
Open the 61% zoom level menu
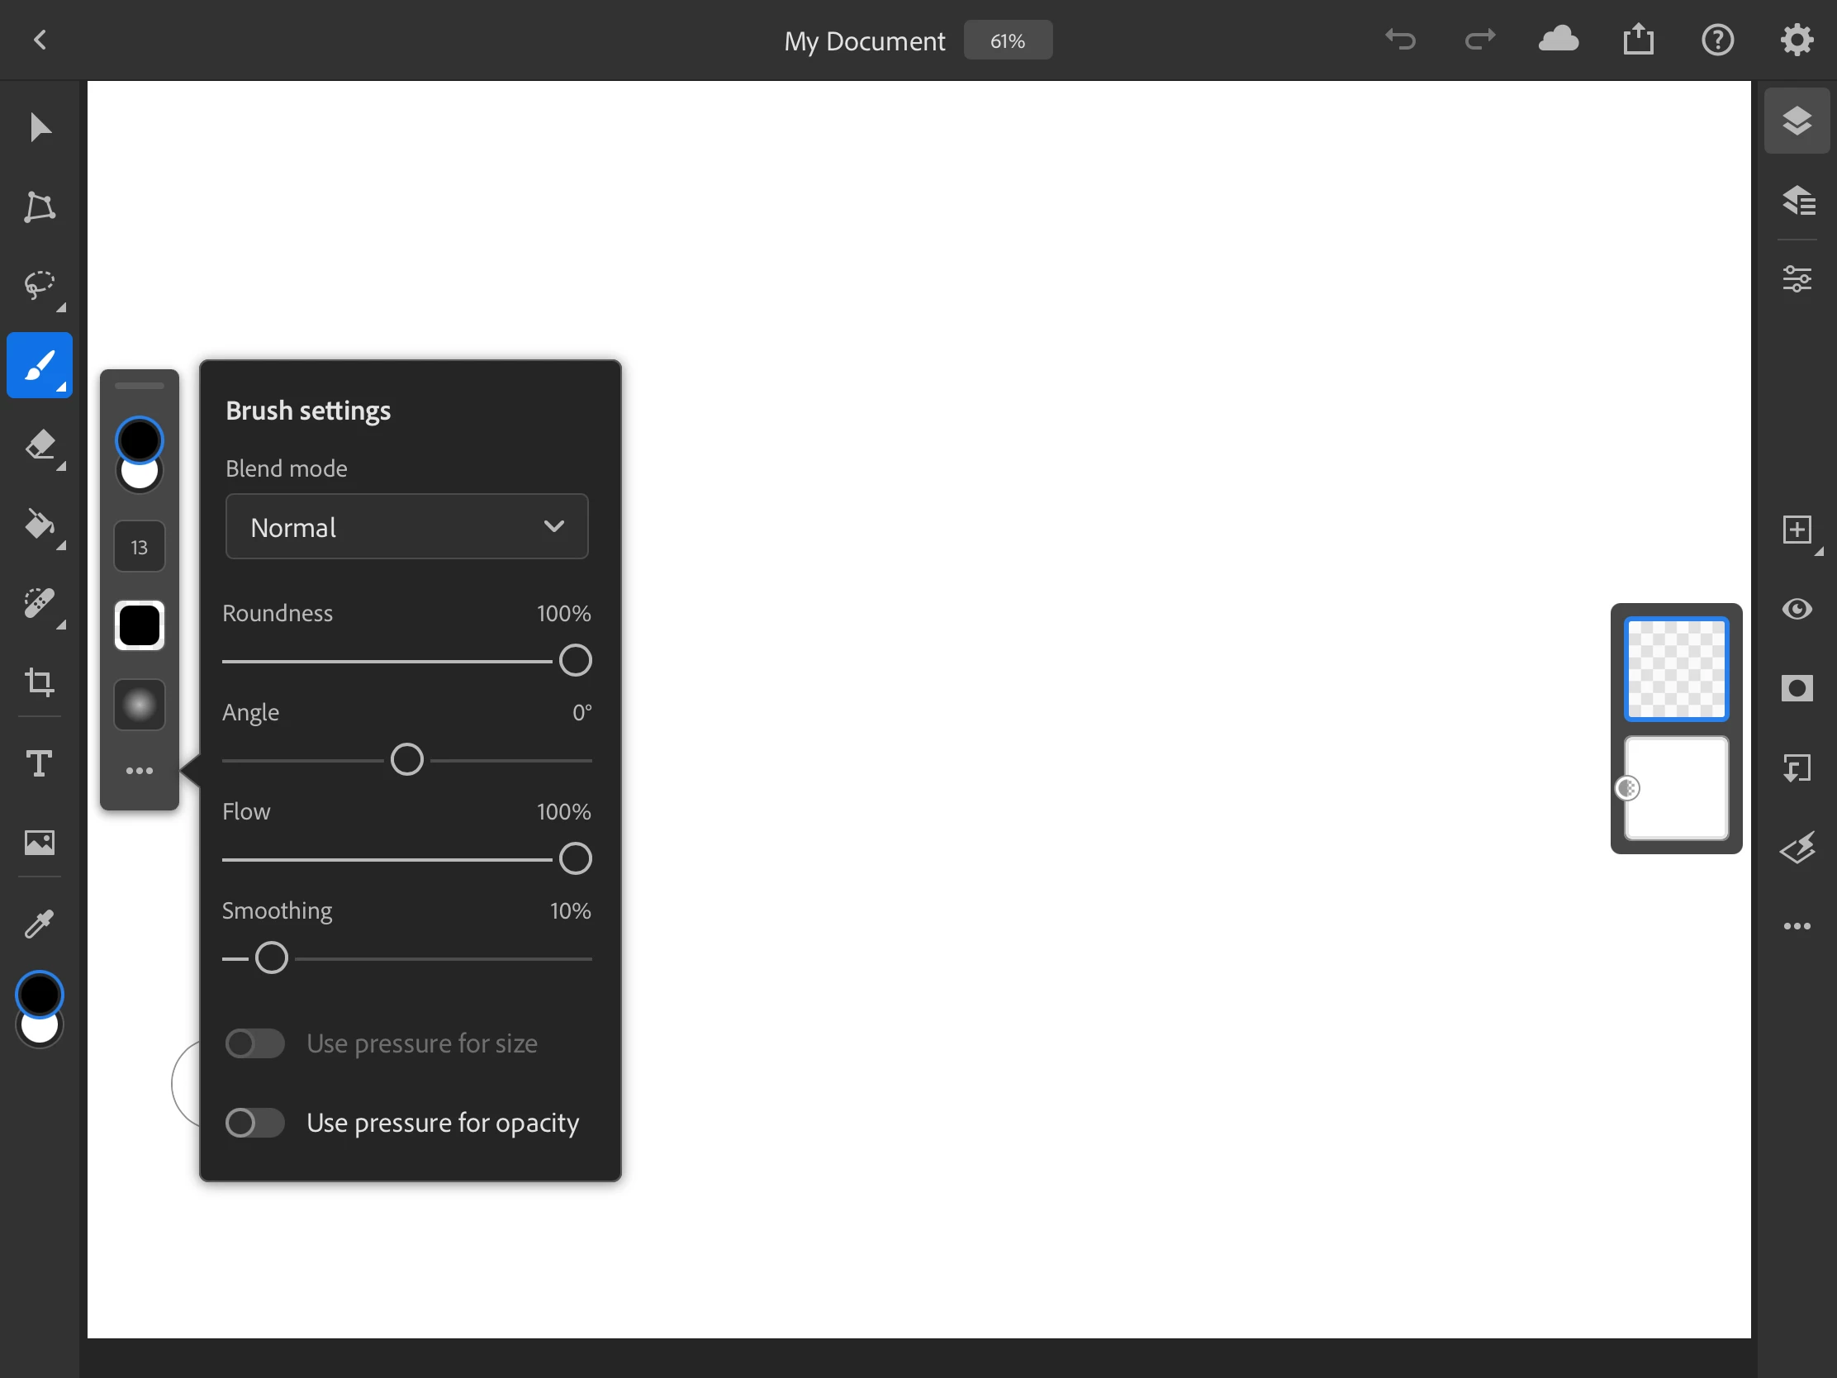[1008, 40]
